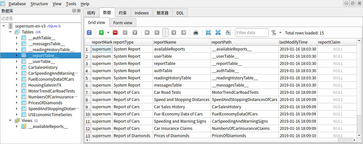Go to last page of rows
Viewport: 363px width, 144px height.
click(x=184, y=33)
